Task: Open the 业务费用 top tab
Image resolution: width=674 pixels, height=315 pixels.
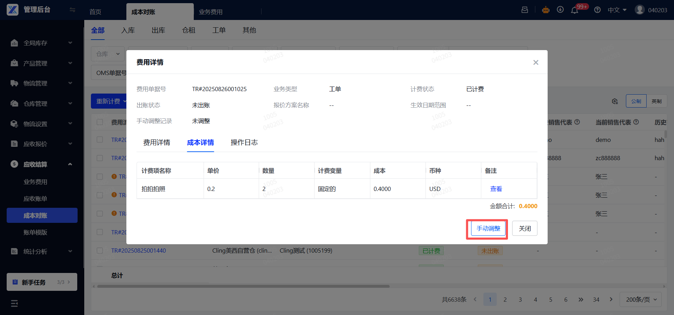Action: (x=211, y=12)
